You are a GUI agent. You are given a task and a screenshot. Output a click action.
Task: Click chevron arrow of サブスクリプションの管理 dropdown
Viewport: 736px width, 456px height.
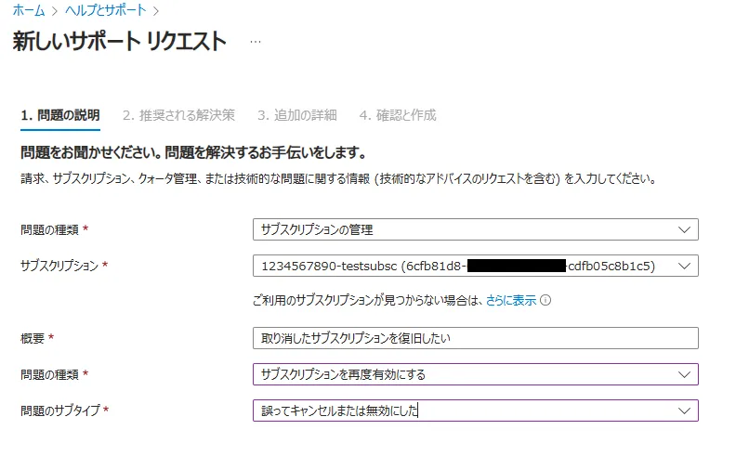coord(685,229)
